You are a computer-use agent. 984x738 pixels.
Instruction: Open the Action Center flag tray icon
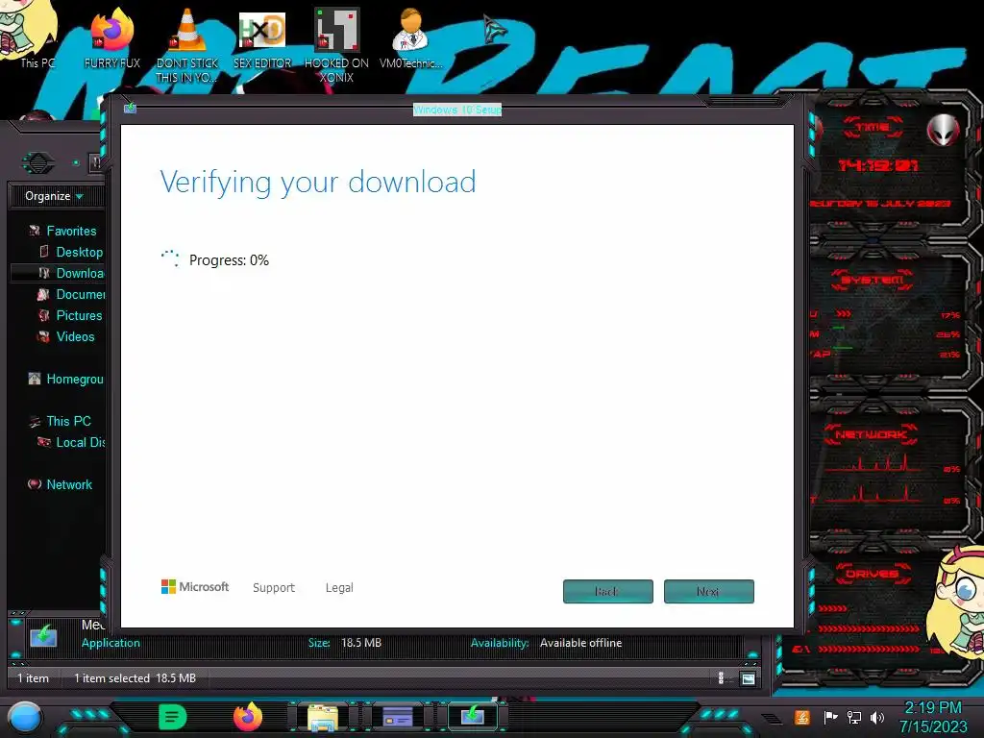pyautogui.click(x=829, y=717)
